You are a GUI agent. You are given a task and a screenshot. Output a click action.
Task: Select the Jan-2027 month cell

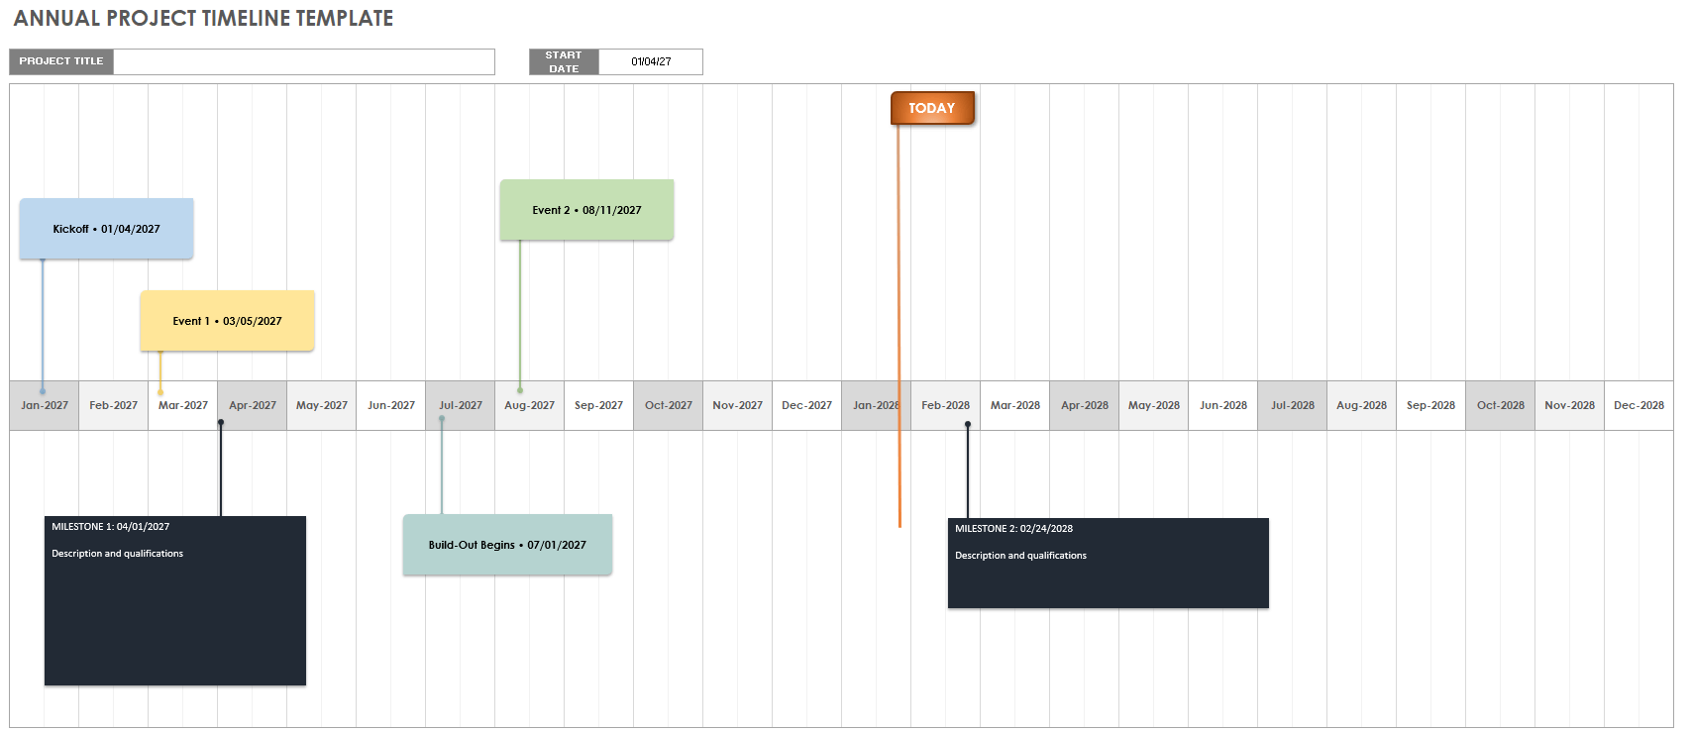(x=45, y=405)
